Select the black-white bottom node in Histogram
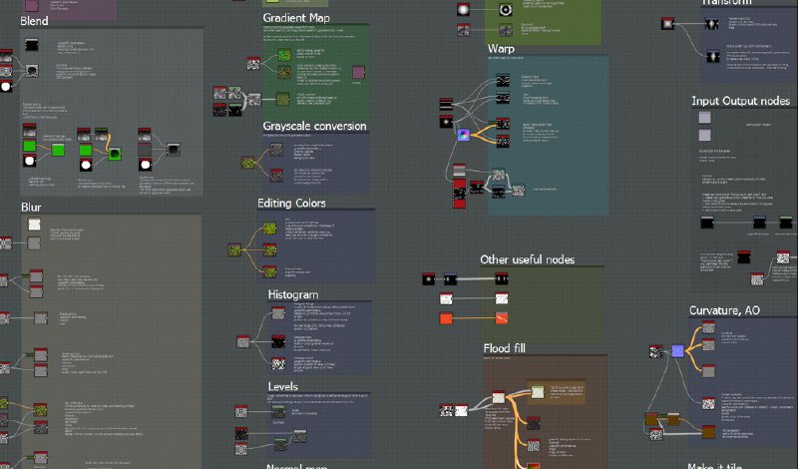 [278, 363]
